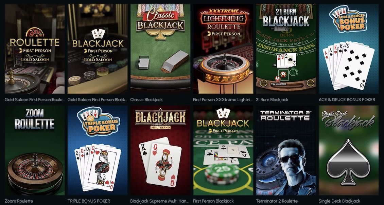
Task: Click the 'TRIPLE BONUS POKER' caption
Action: [89, 201]
